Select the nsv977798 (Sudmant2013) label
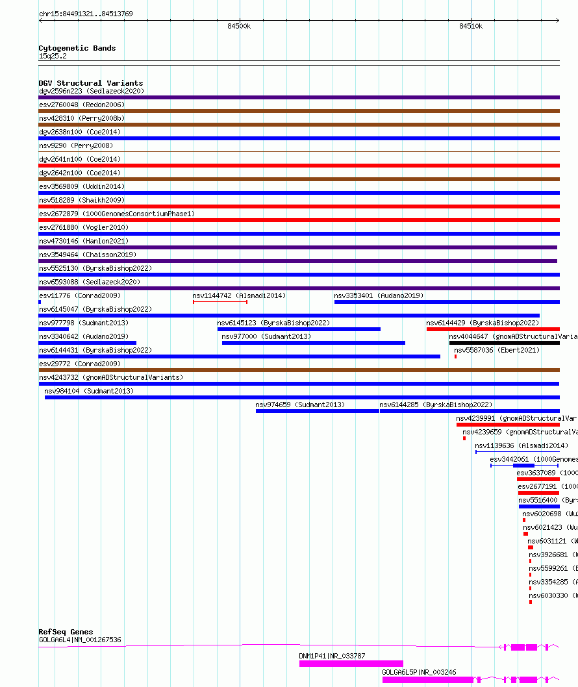 click(84, 323)
